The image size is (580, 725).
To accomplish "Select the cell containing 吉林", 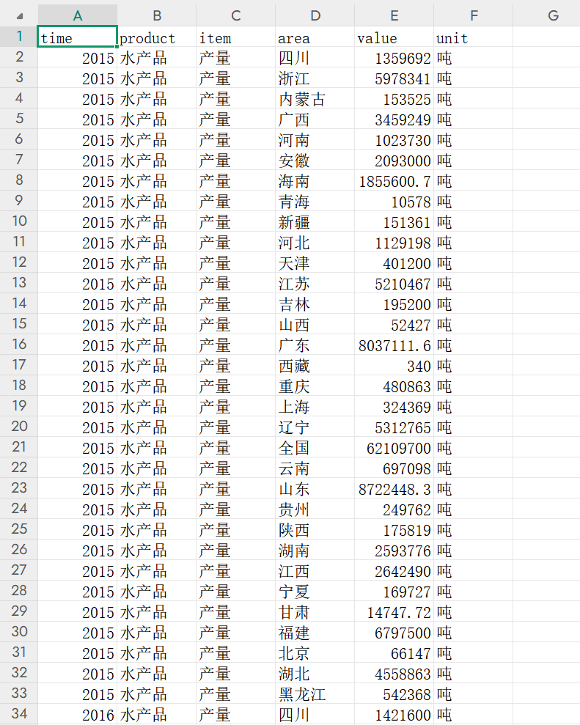I will [315, 303].
